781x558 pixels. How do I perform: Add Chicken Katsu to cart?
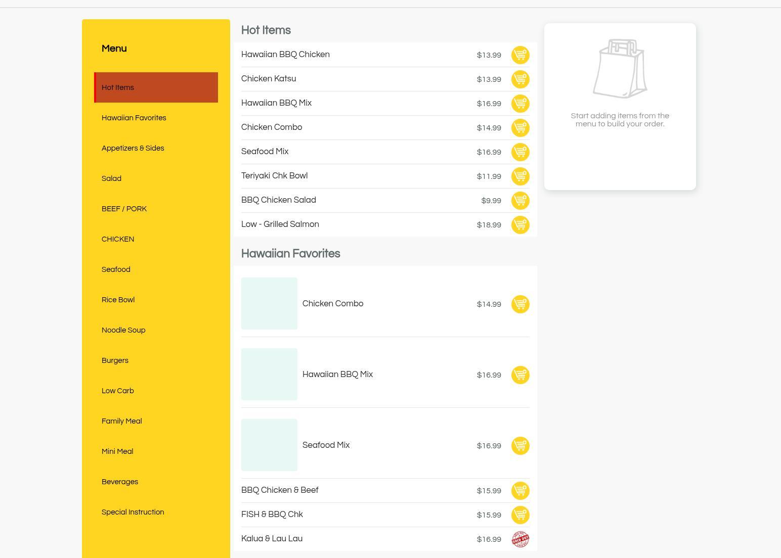click(x=520, y=79)
